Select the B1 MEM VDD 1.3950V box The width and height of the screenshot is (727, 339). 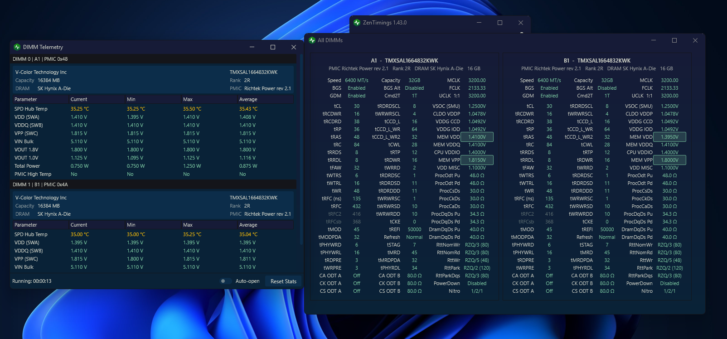(x=669, y=137)
